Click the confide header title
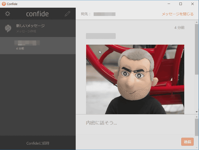Image resolution: width=199 pixels, height=150 pixels. pos(37,14)
